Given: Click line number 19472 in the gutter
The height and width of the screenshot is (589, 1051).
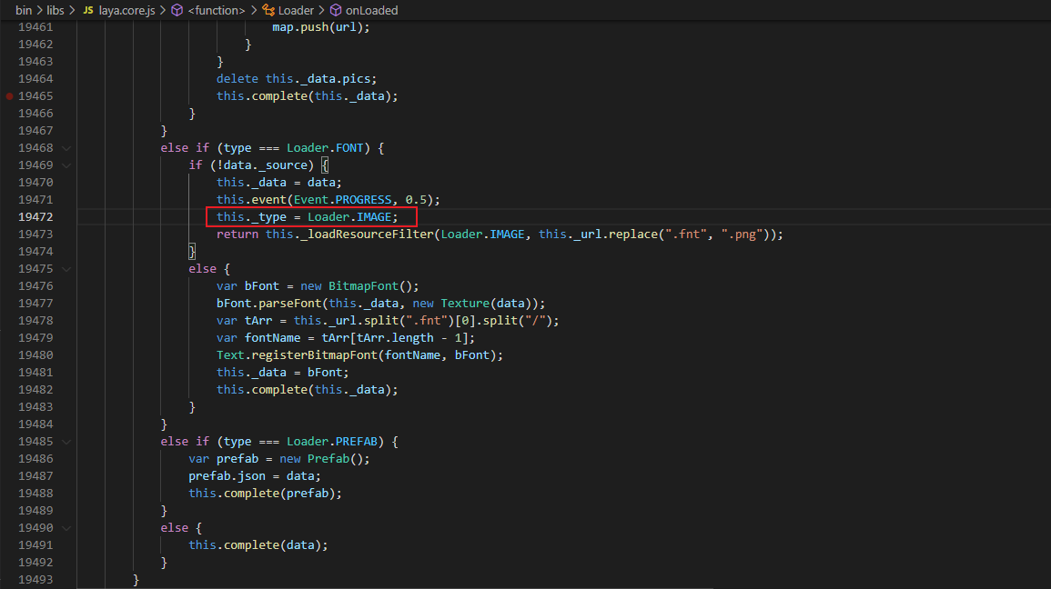Looking at the screenshot, I should point(35,217).
